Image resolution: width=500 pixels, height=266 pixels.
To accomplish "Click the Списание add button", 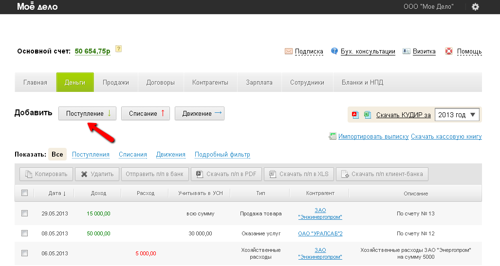I will tap(146, 113).
